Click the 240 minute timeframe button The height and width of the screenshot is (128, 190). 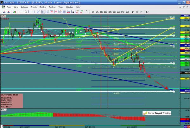pos(123,12)
